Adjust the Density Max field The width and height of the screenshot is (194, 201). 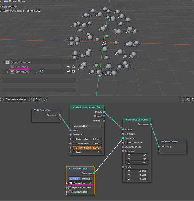[x=87, y=144]
